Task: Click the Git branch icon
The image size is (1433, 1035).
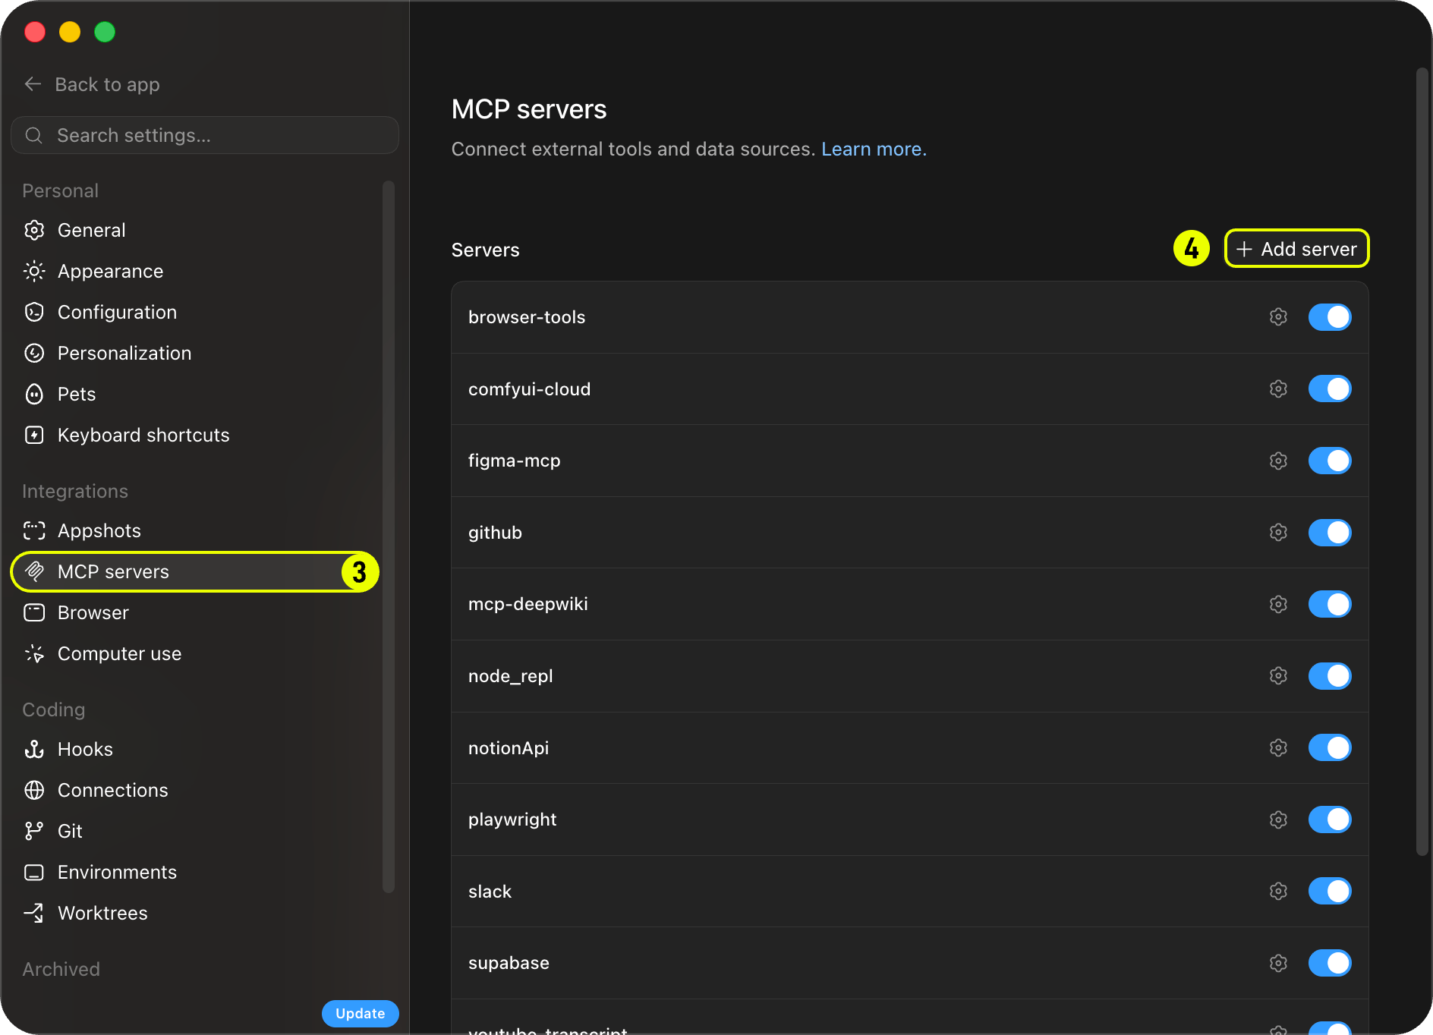Action: (34, 831)
